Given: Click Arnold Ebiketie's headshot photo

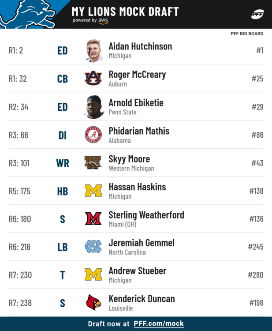Looking at the screenshot, I should coord(94,106).
